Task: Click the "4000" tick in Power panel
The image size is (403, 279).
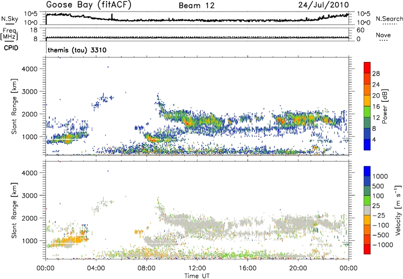Action: (x=30, y=69)
